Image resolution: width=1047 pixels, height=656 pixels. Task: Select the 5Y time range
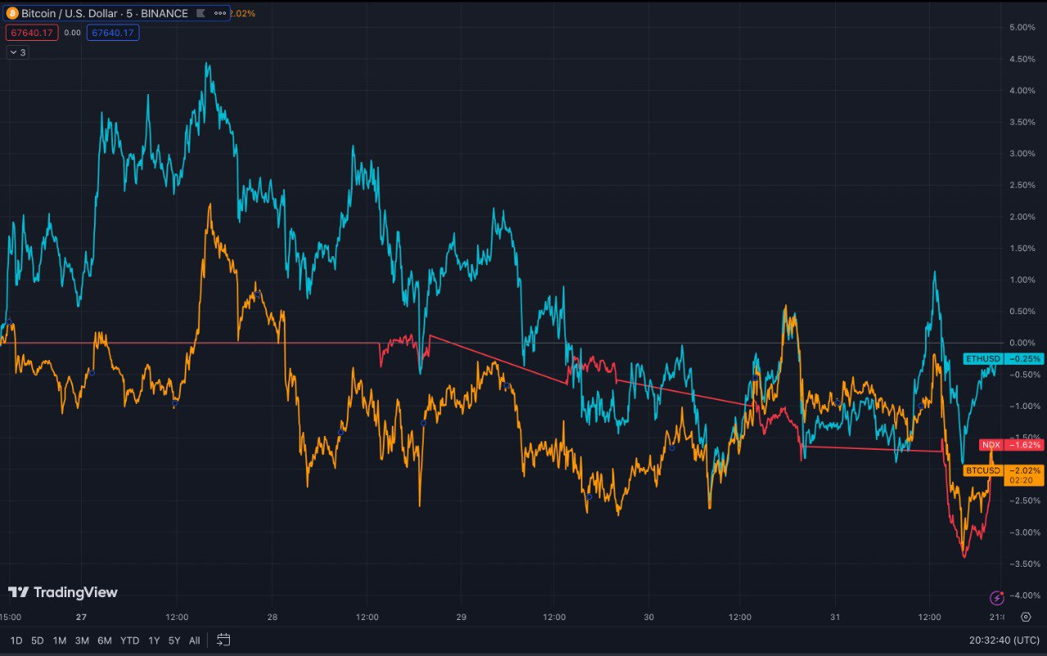(x=174, y=640)
